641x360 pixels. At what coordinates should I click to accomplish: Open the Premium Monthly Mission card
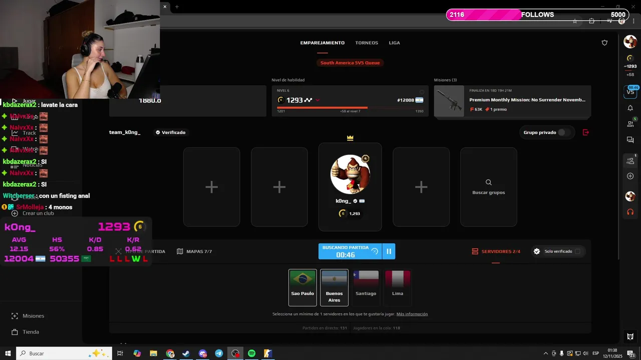[x=512, y=101]
